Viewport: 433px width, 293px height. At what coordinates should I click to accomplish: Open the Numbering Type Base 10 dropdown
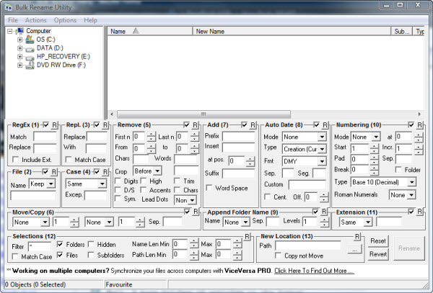pos(412,182)
